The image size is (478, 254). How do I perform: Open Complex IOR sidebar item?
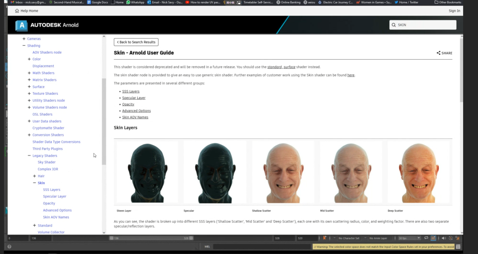(x=48, y=169)
